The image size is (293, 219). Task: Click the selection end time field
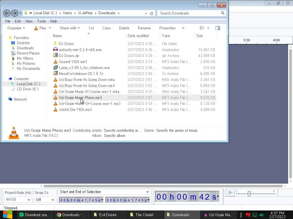[128, 200]
